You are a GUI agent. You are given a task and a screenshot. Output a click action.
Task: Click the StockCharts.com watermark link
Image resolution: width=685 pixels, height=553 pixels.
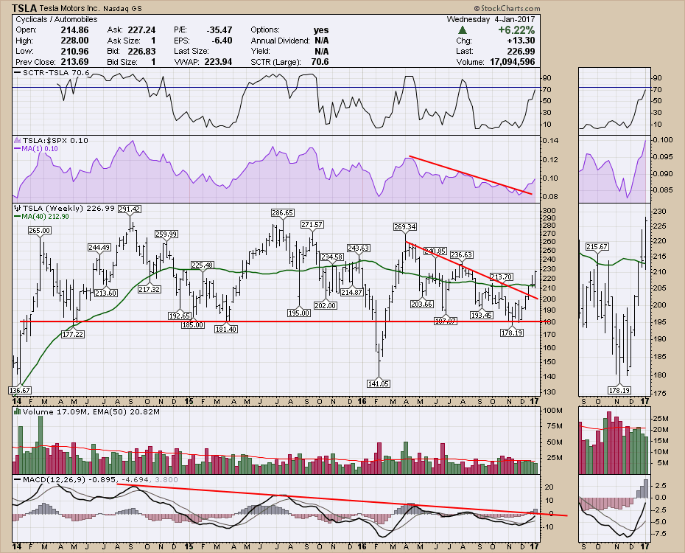click(507, 8)
